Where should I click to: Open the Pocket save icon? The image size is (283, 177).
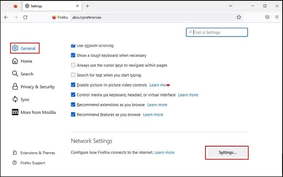tap(267, 17)
